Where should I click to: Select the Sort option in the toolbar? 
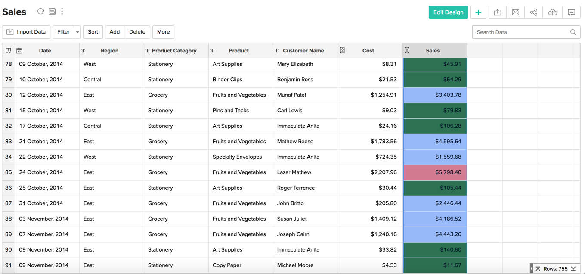(x=93, y=32)
